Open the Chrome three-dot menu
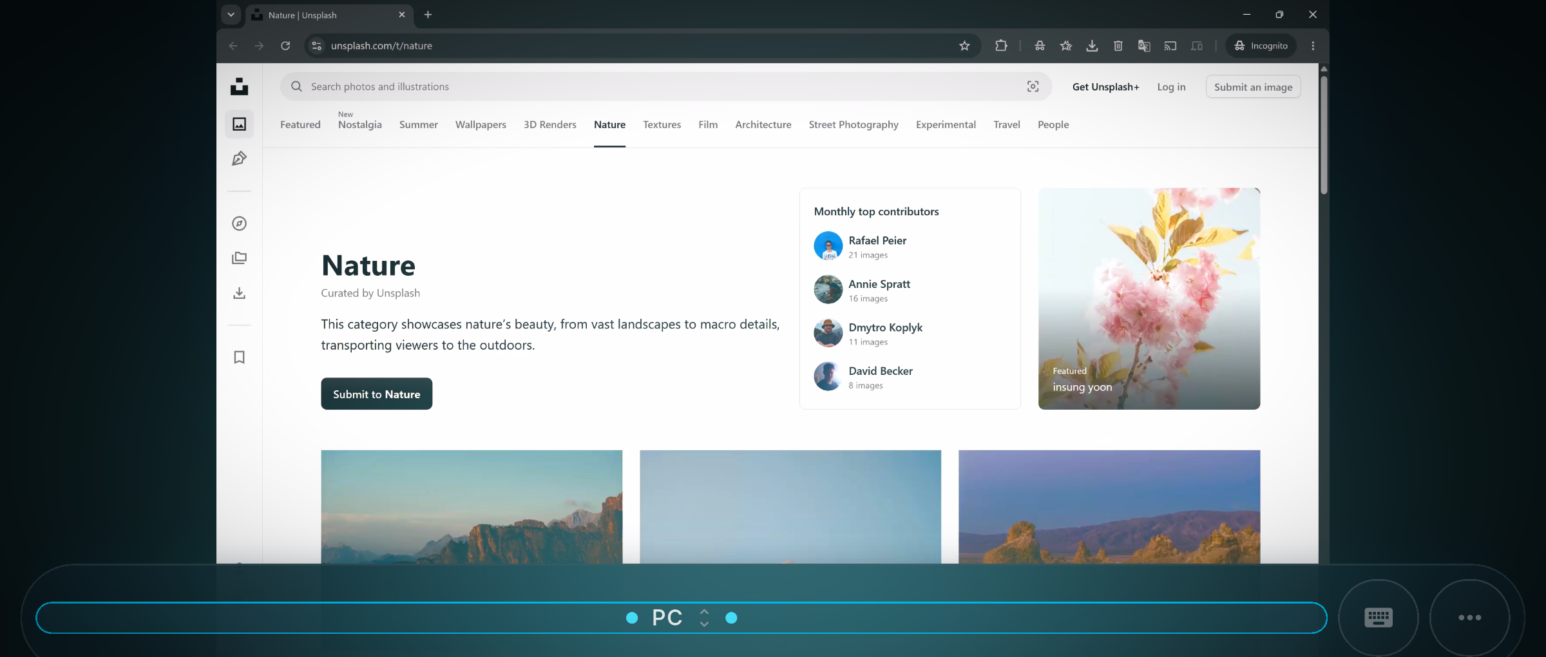This screenshot has width=1546, height=657. 1313,46
